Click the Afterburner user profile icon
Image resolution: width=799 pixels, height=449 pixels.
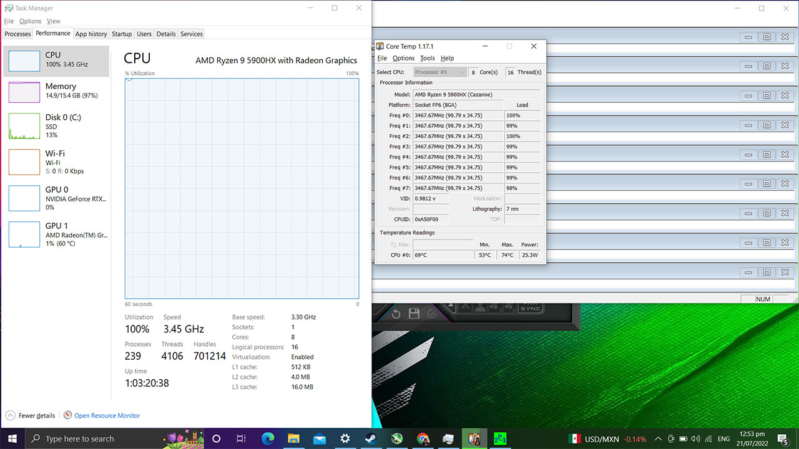tap(480, 307)
